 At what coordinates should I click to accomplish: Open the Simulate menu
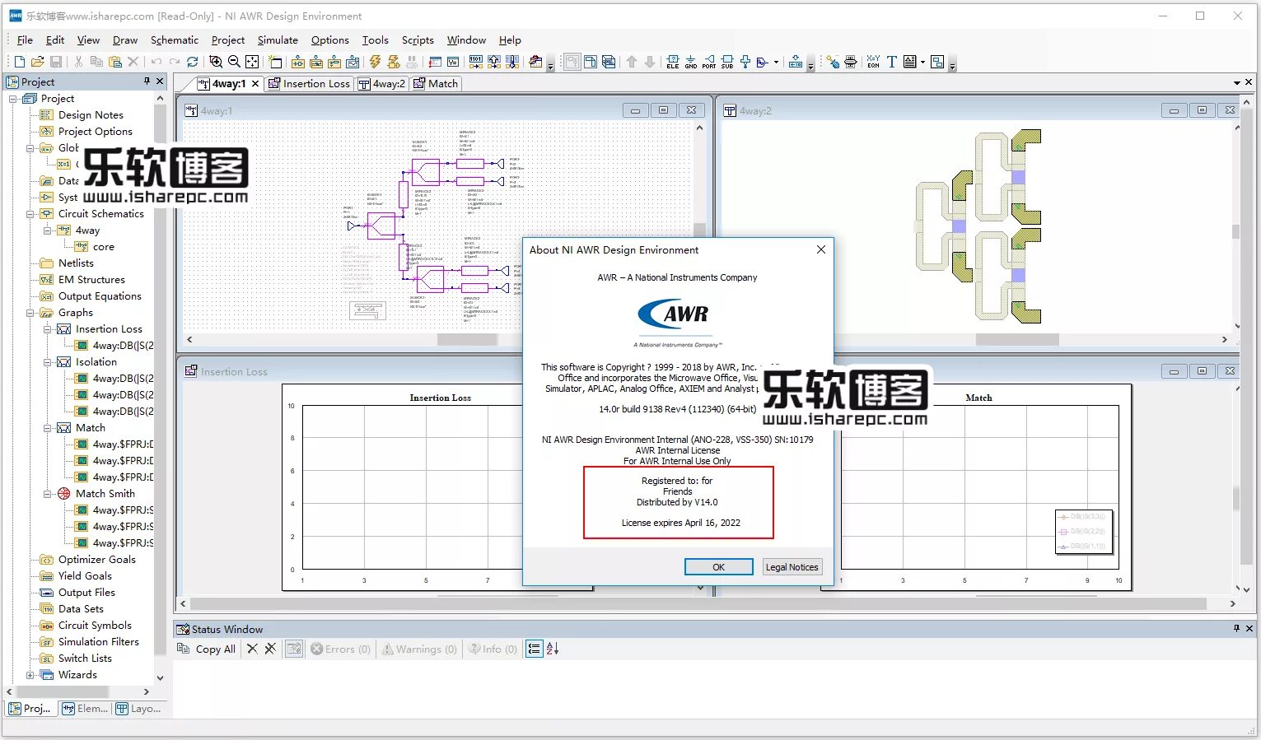click(x=278, y=40)
